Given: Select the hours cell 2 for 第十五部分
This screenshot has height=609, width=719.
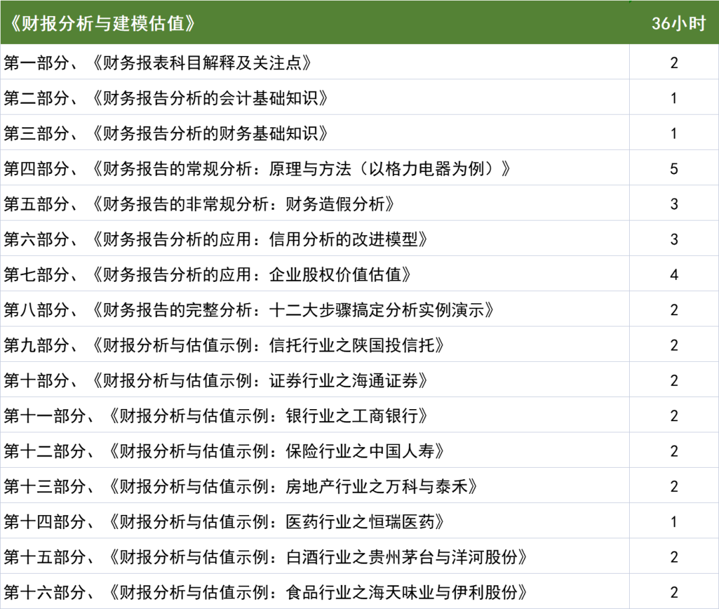Looking at the screenshot, I should tap(674, 556).
